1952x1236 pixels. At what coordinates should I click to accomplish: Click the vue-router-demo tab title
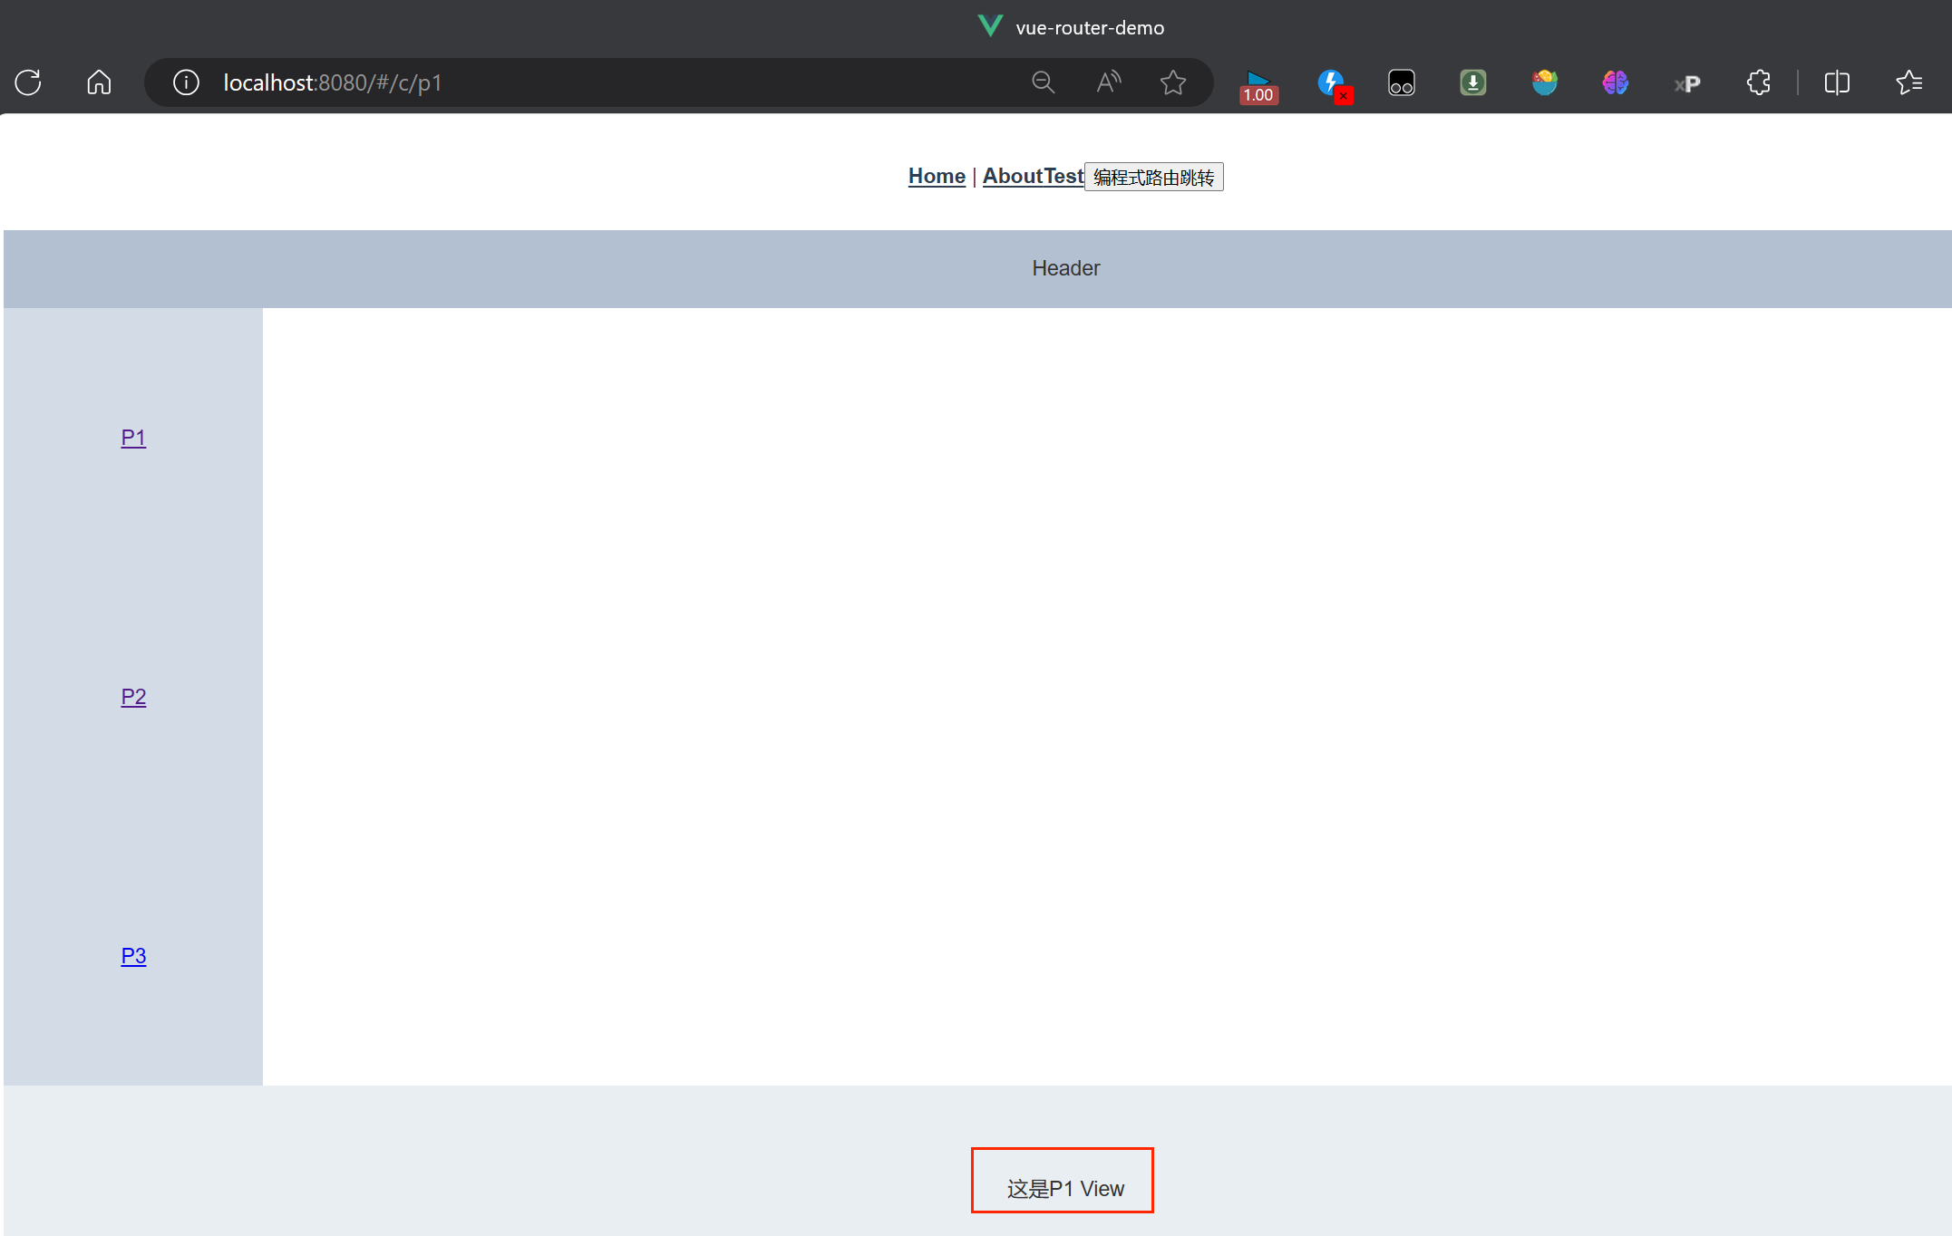click(1090, 28)
